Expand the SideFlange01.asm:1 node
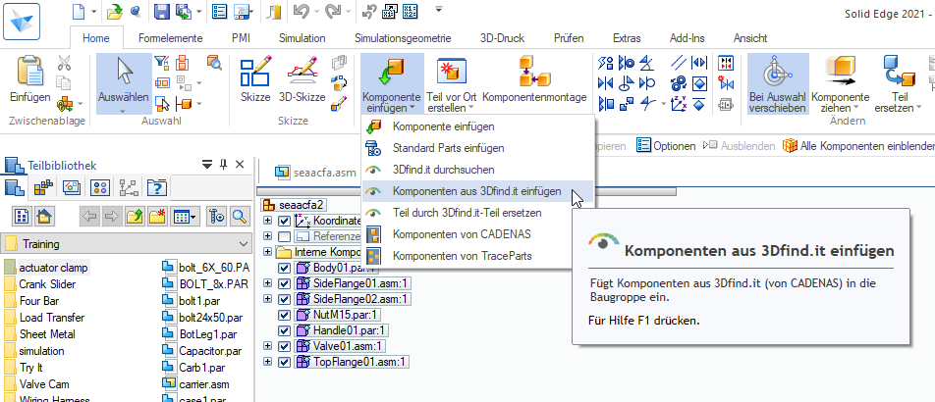Viewport: 935px width, 402px height. [267, 283]
